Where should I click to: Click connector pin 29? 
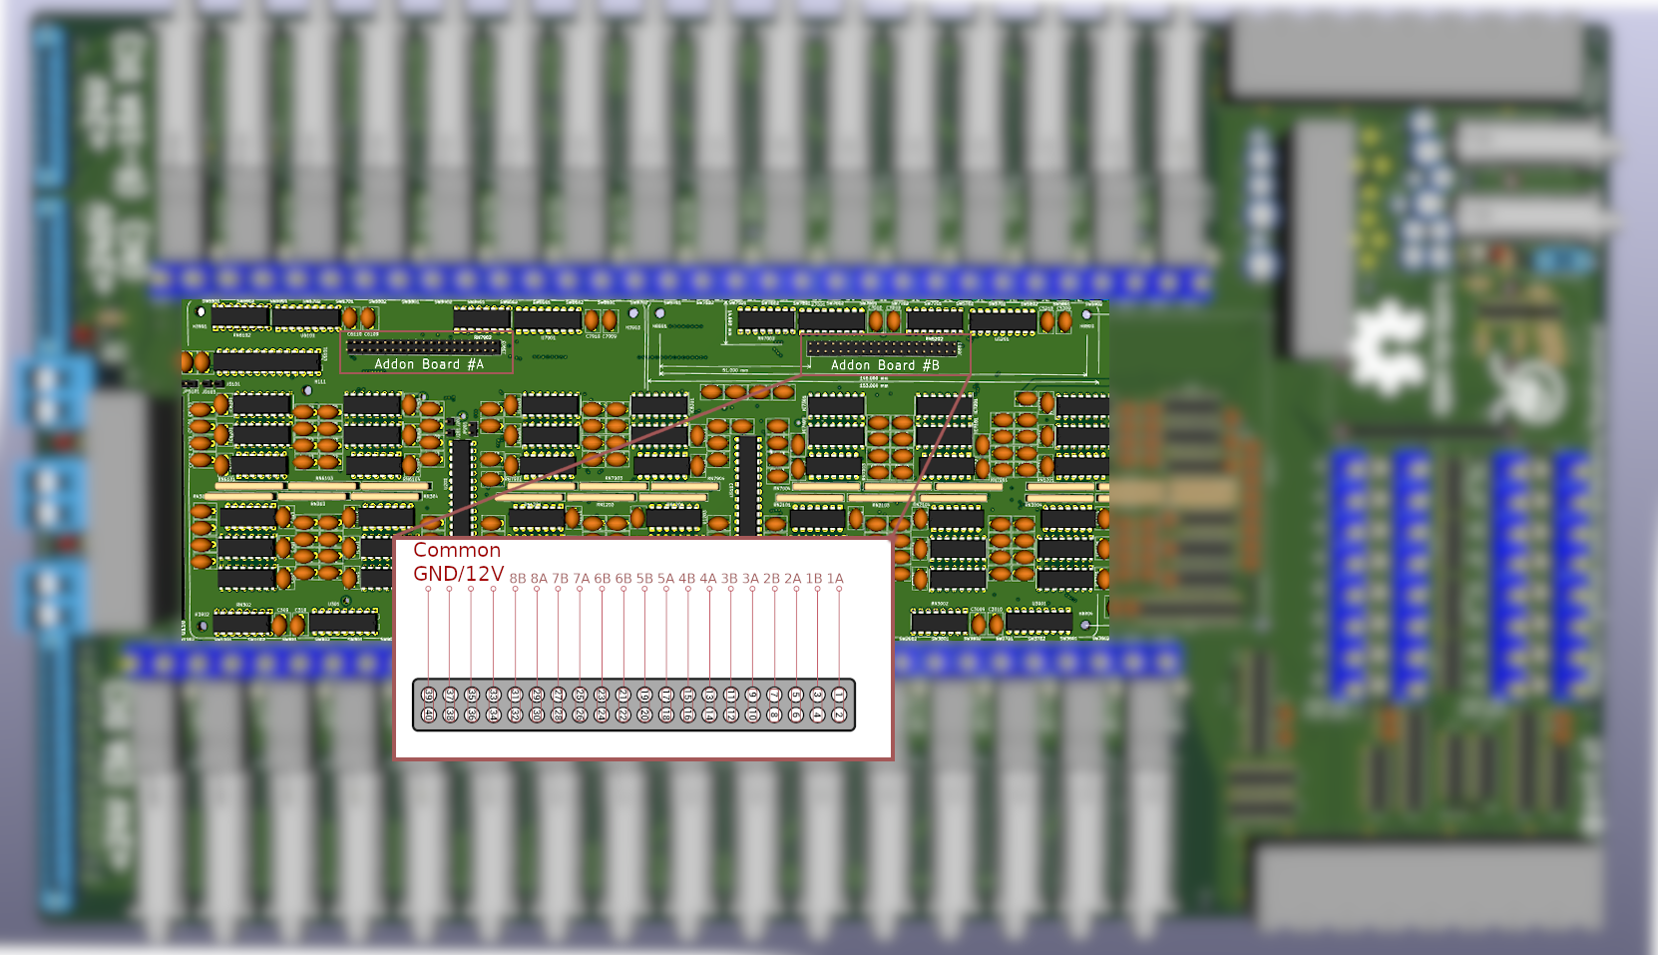(537, 695)
